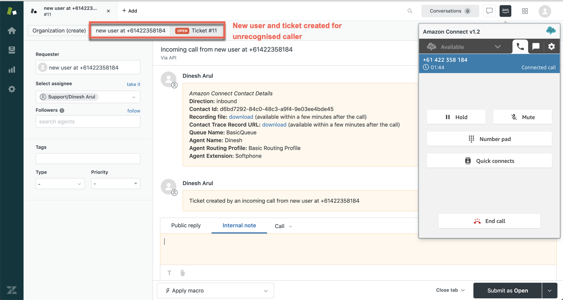Open the Select assignee dropdown
This screenshot has height=300, width=563.
[x=88, y=97]
